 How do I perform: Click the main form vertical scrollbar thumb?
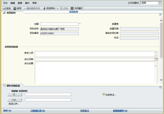pyautogui.click(x=161, y=40)
